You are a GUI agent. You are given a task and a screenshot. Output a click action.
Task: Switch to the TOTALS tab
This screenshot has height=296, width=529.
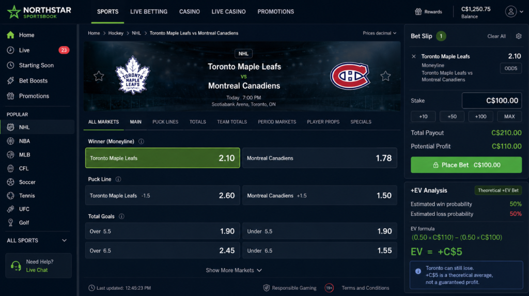[x=198, y=122]
